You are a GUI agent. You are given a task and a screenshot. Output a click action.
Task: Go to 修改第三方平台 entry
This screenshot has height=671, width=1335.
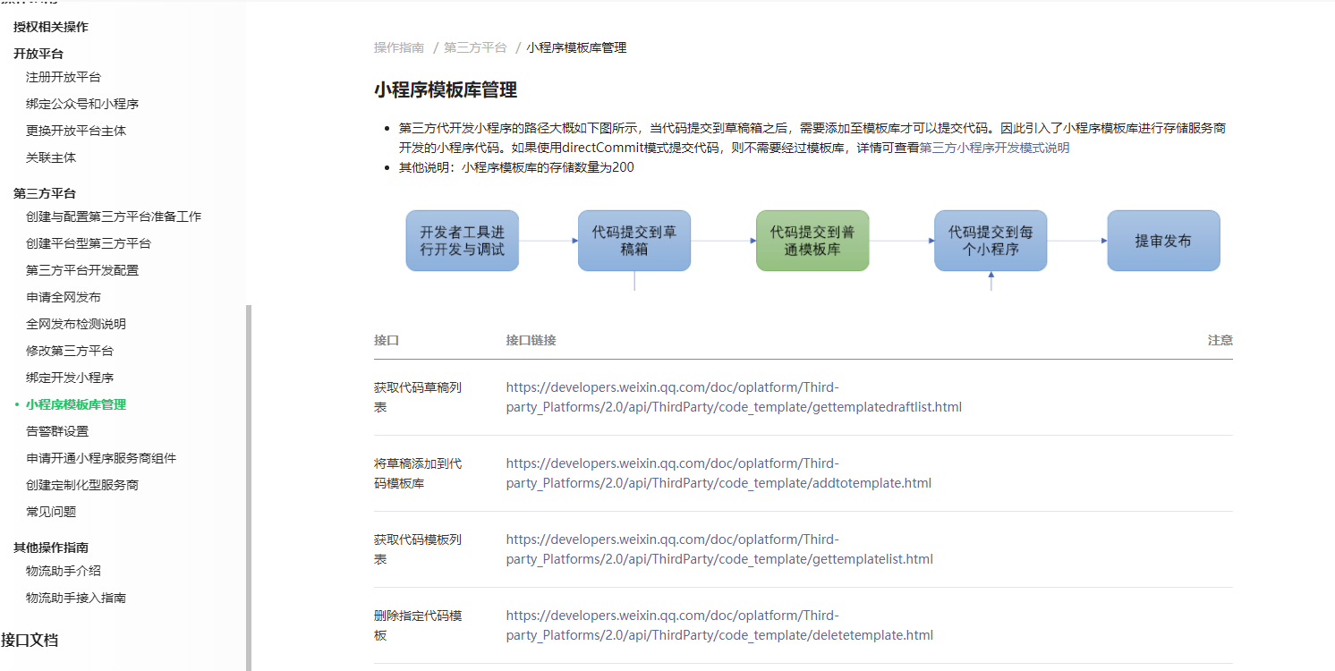click(70, 351)
